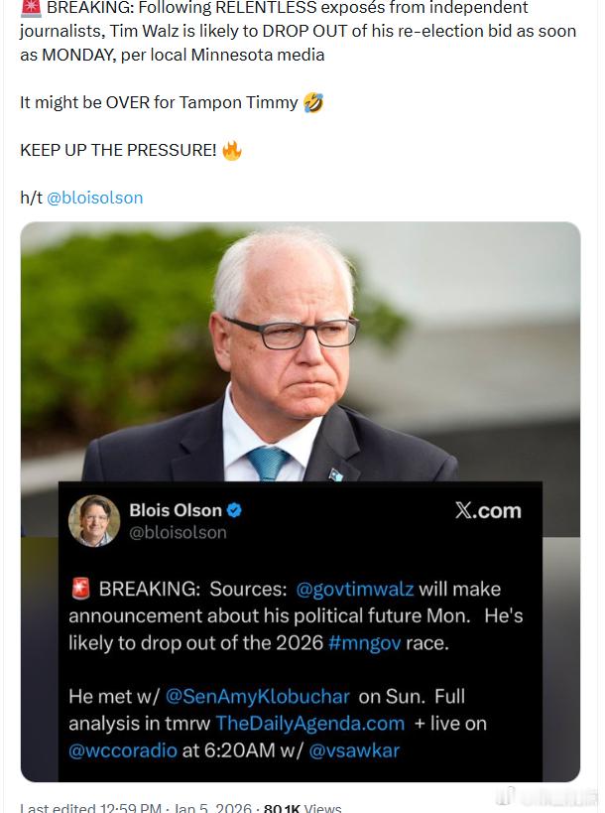
Task: Click the laughing emoji after Tampon Timmy
Action: [x=313, y=102]
